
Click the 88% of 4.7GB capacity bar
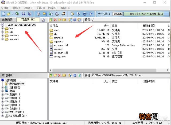146,14
